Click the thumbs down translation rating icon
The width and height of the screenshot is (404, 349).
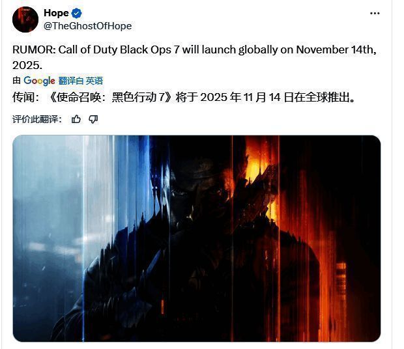(x=93, y=119)
